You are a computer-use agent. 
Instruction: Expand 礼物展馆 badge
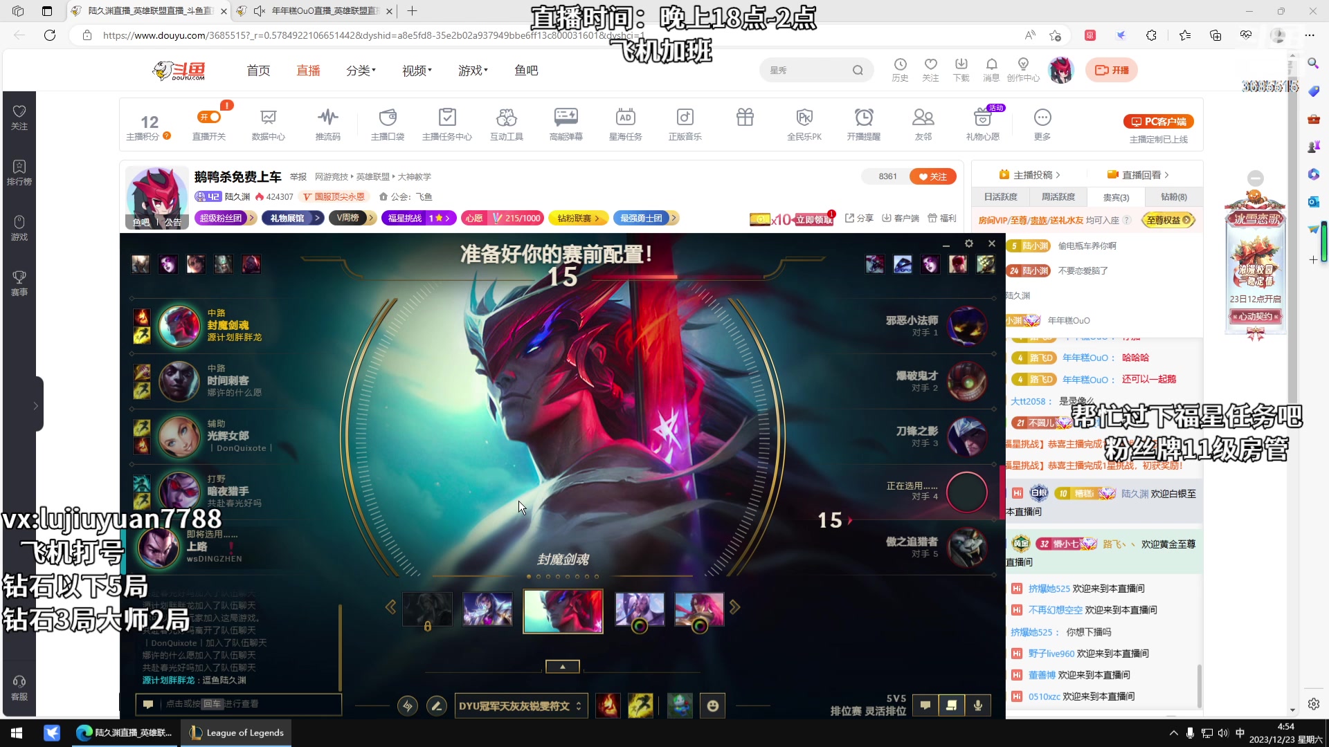click(x=292, y=218)
